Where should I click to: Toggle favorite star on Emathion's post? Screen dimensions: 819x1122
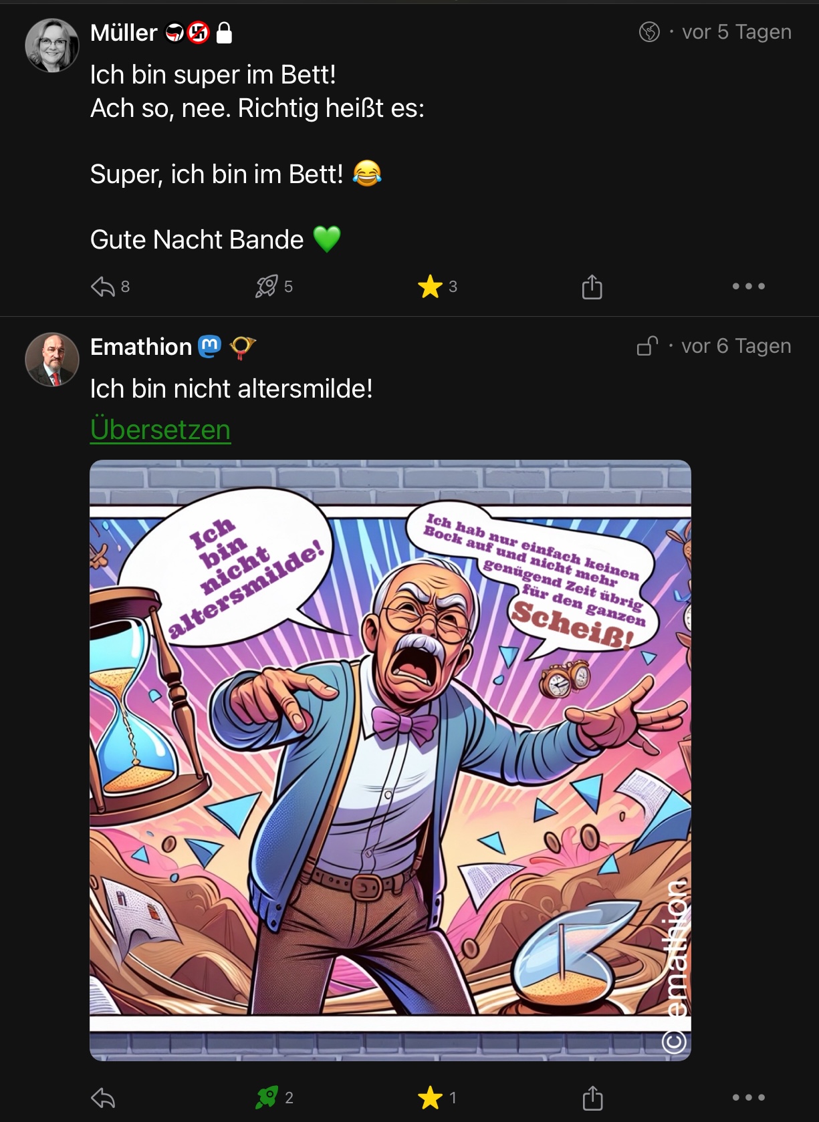pyautogui.click(x=430, y=1098)
